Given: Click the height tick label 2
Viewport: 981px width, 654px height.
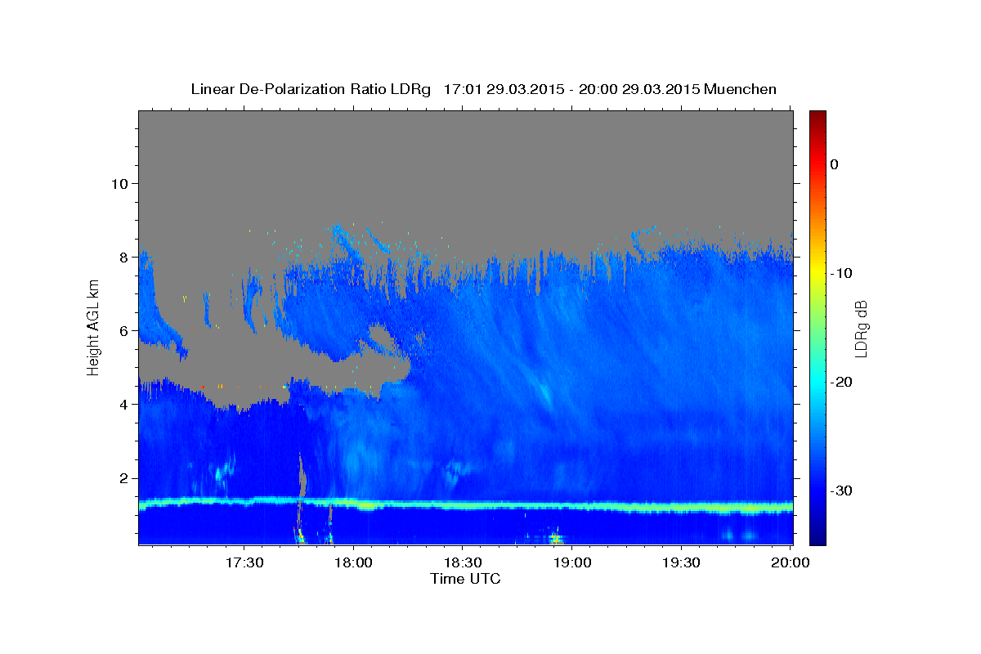Looking at the screenshot, I should pos(123,478).
